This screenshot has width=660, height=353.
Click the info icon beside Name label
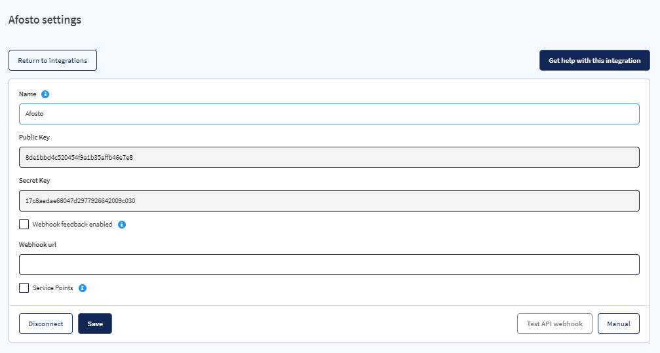click(45, 94)
